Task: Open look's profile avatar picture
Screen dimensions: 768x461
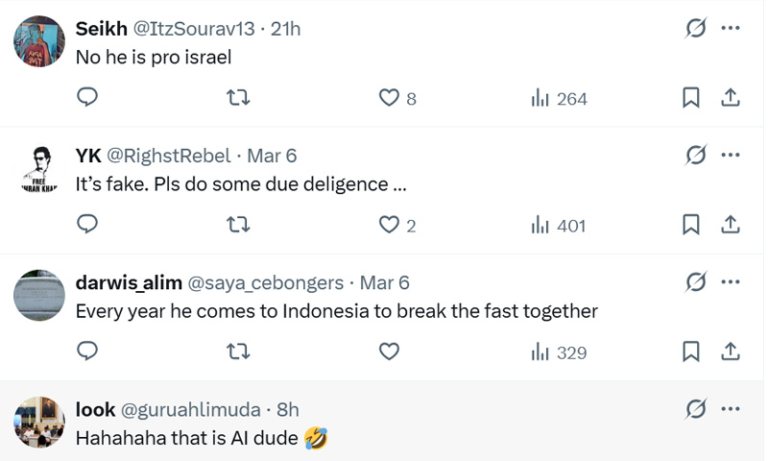Action: point(38,421)
